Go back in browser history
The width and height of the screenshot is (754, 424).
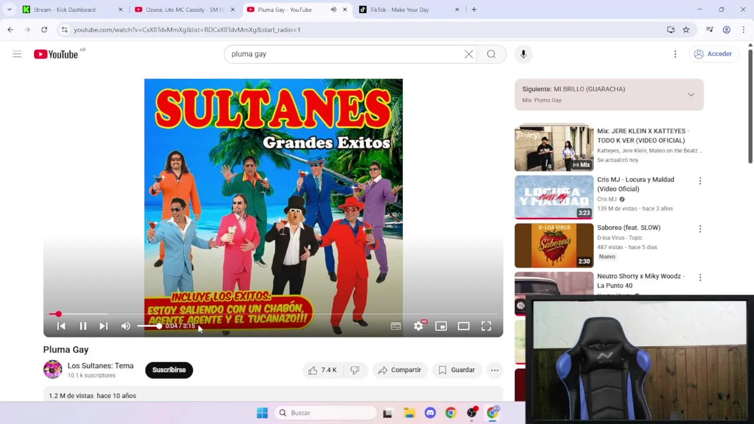click(x=10, y=29)
